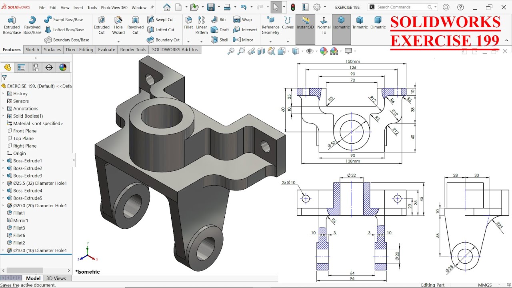Switch to the 3D Views tab
Viewport: 512px width, 288px height.
click(x=56, y=278)
